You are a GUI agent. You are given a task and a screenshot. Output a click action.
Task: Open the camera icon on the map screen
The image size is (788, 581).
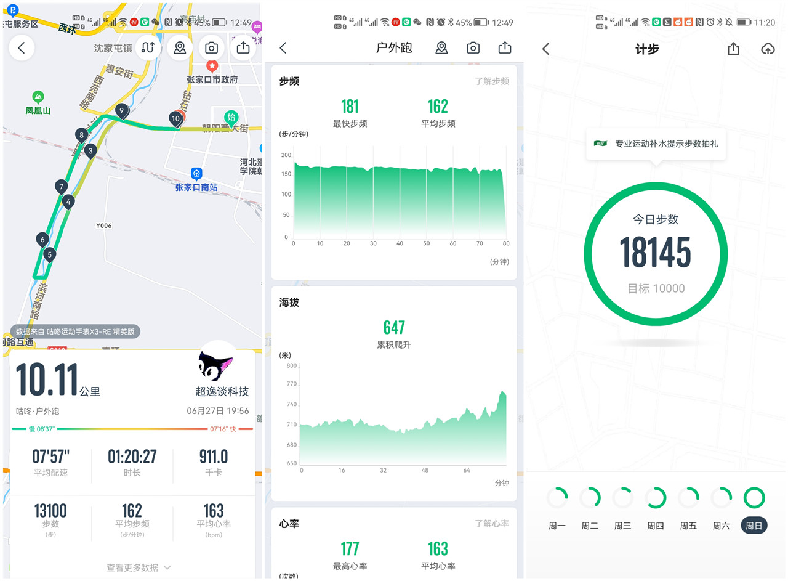click(x=211, y=47)
